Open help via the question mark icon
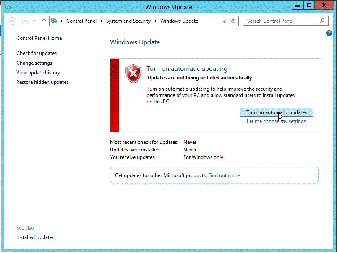Viewport: 337px width, 253px height. click(329, 33)
